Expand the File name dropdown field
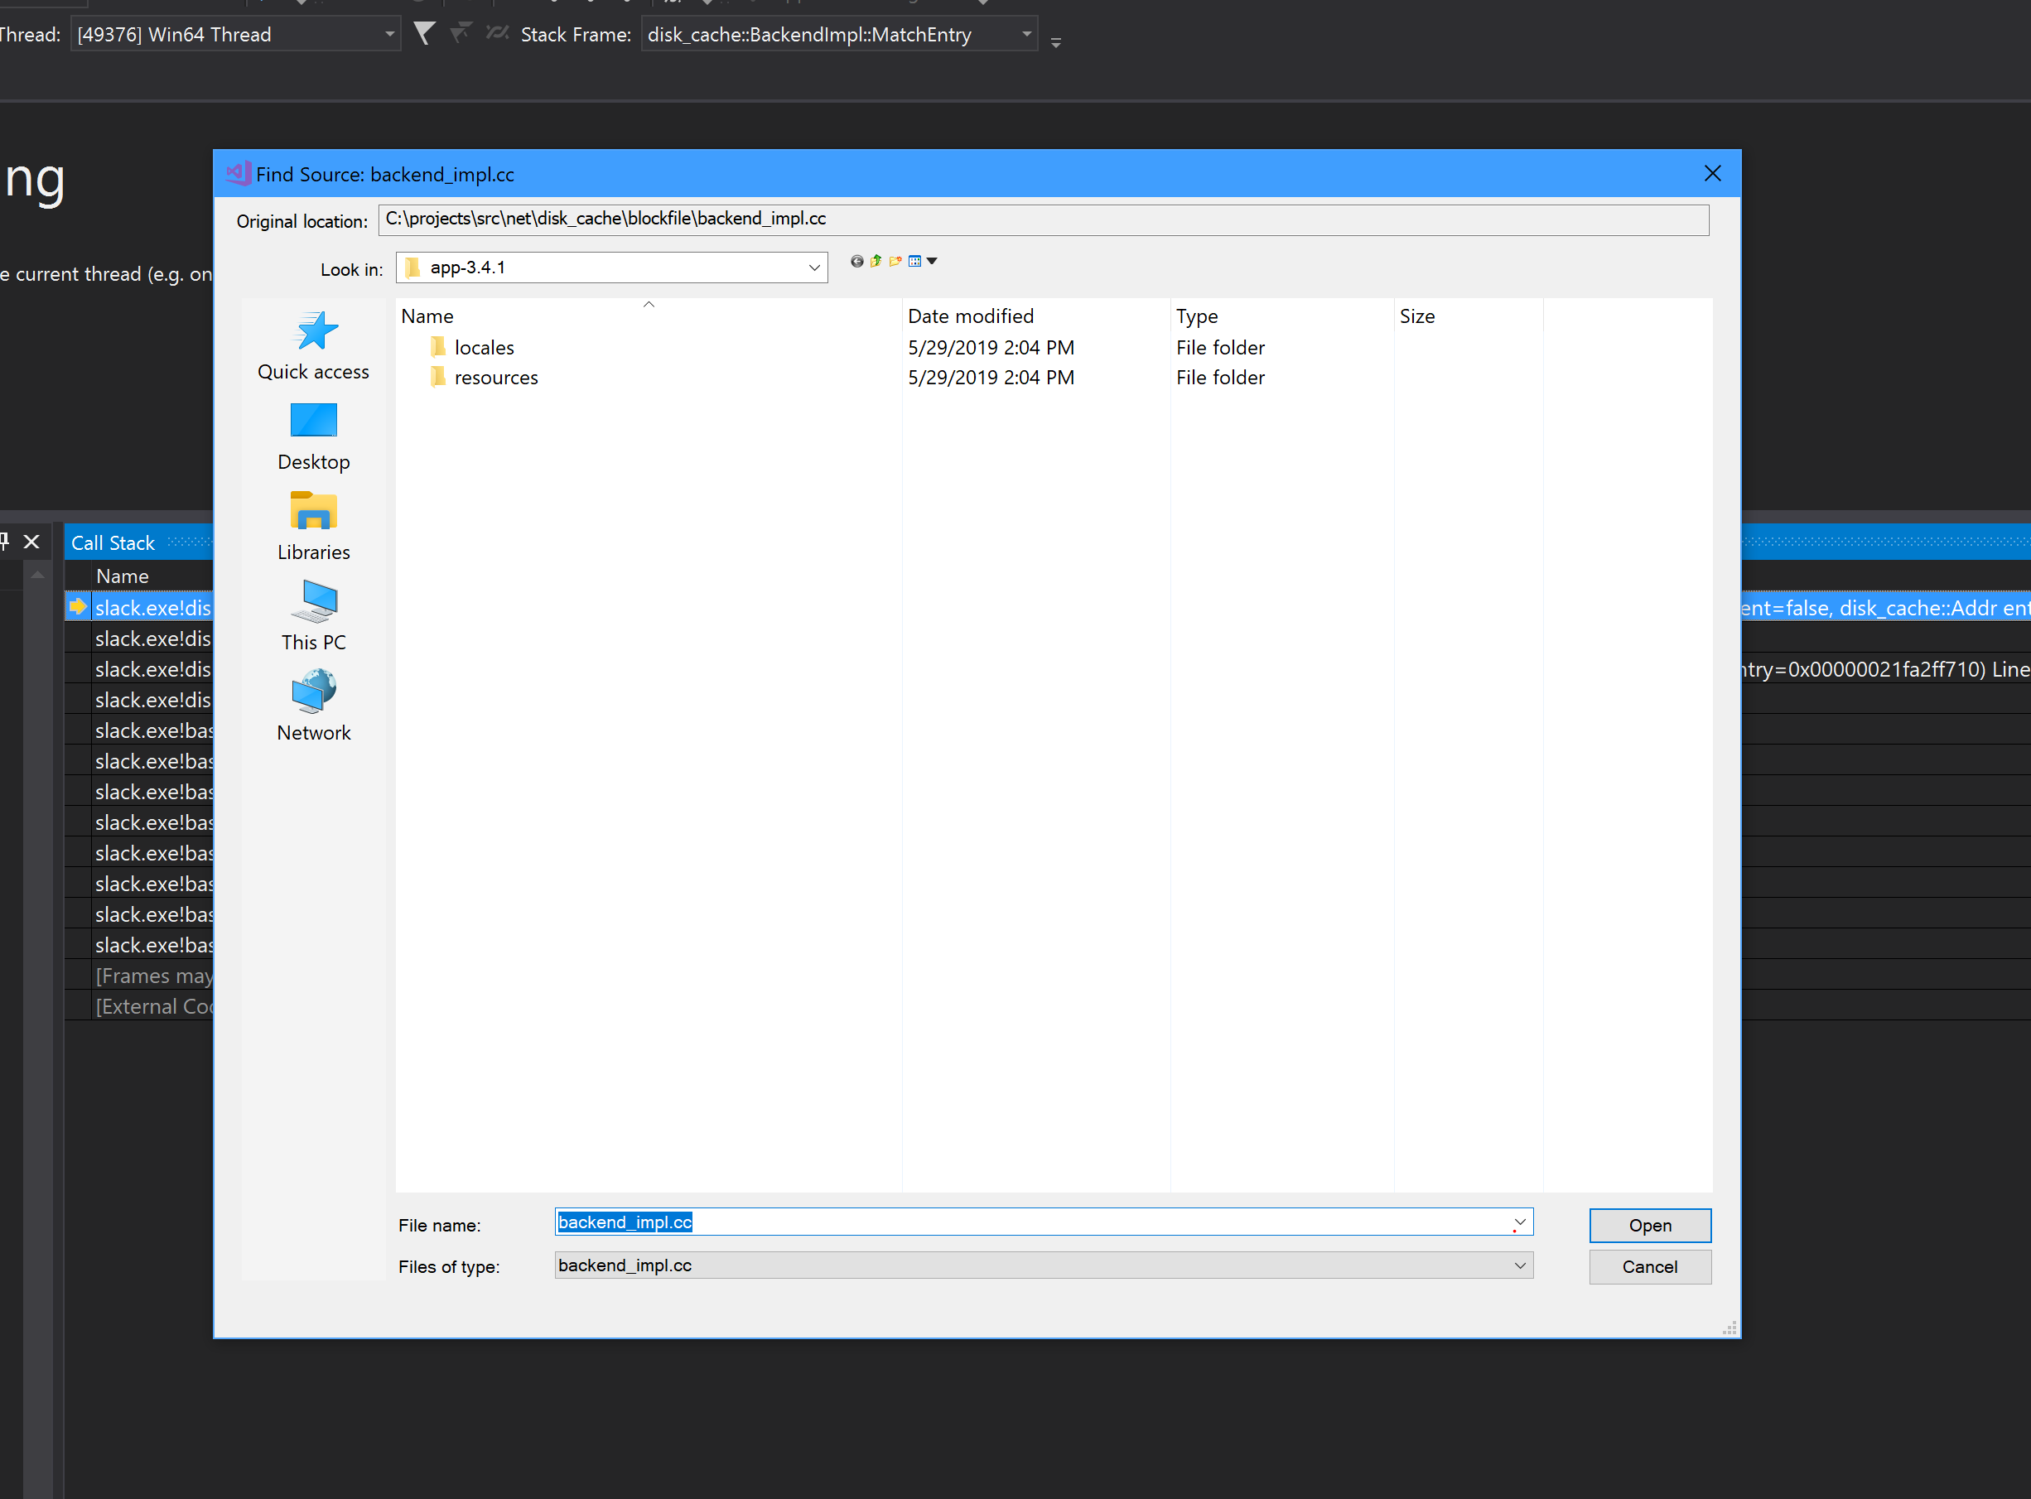The width and height of the screenshot is (2031, 1499). tap(1520, 1222)
